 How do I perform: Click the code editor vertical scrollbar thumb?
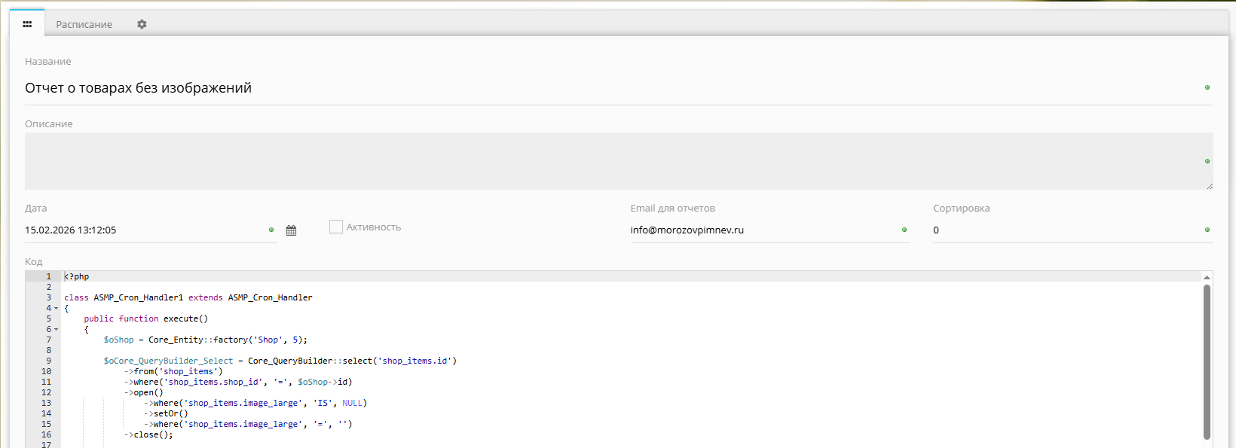[1207, 361]
